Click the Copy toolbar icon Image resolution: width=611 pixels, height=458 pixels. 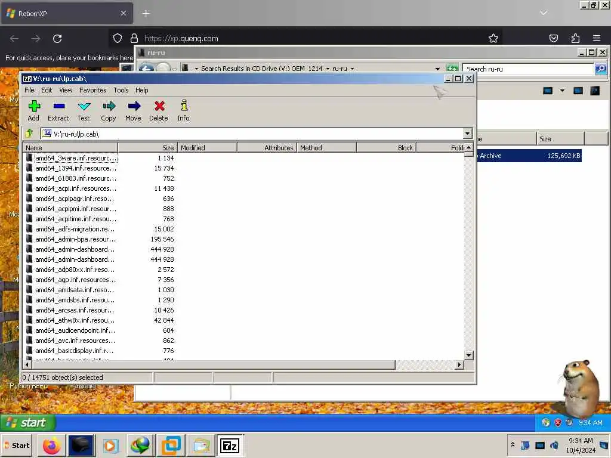tap(109, 110)
